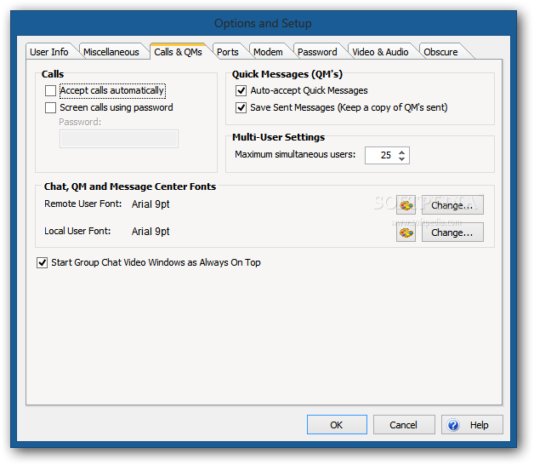Screen dimensions: 534x465
Task: Switch to the Obscure tab
Action: tap(440, 52)
